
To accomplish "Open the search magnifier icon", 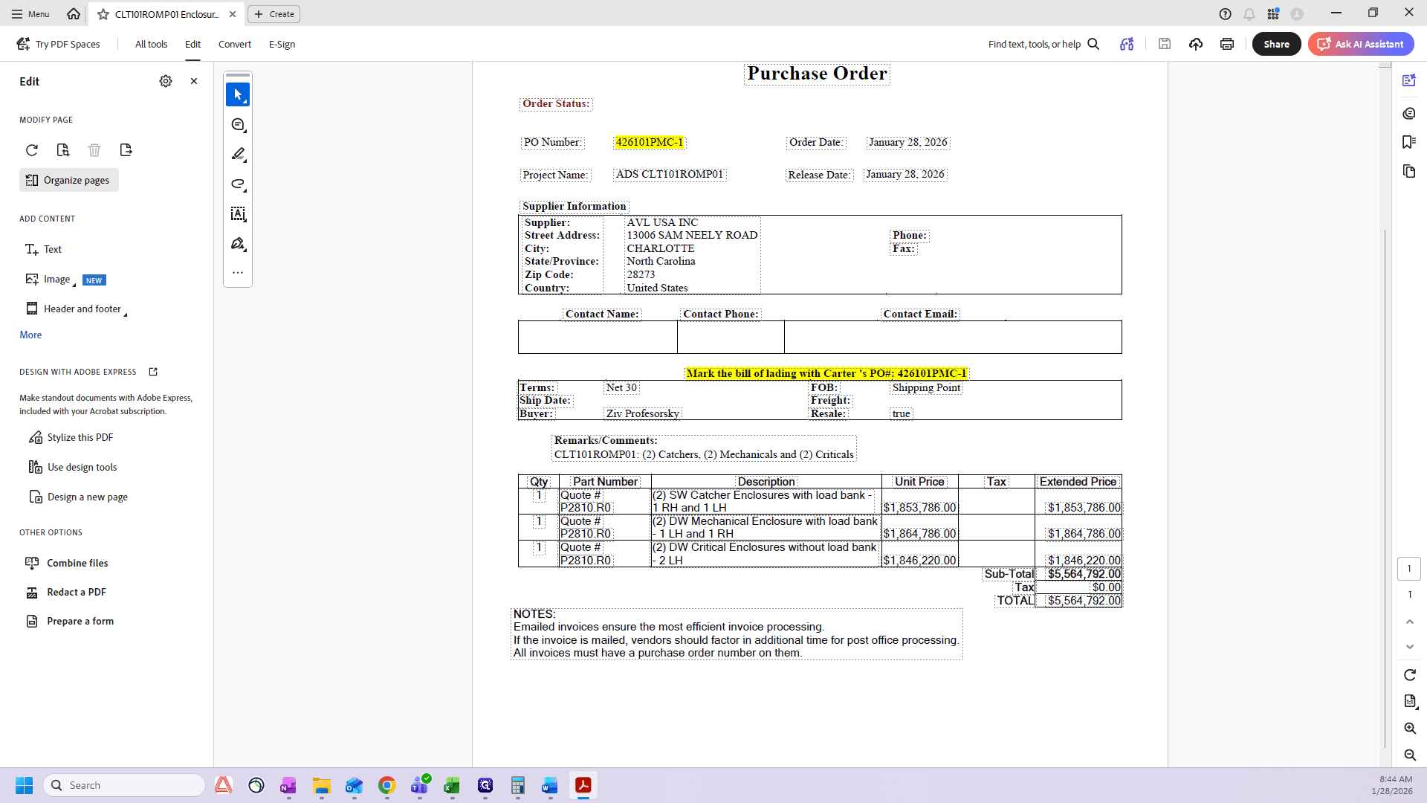I will click(1093, 44).
